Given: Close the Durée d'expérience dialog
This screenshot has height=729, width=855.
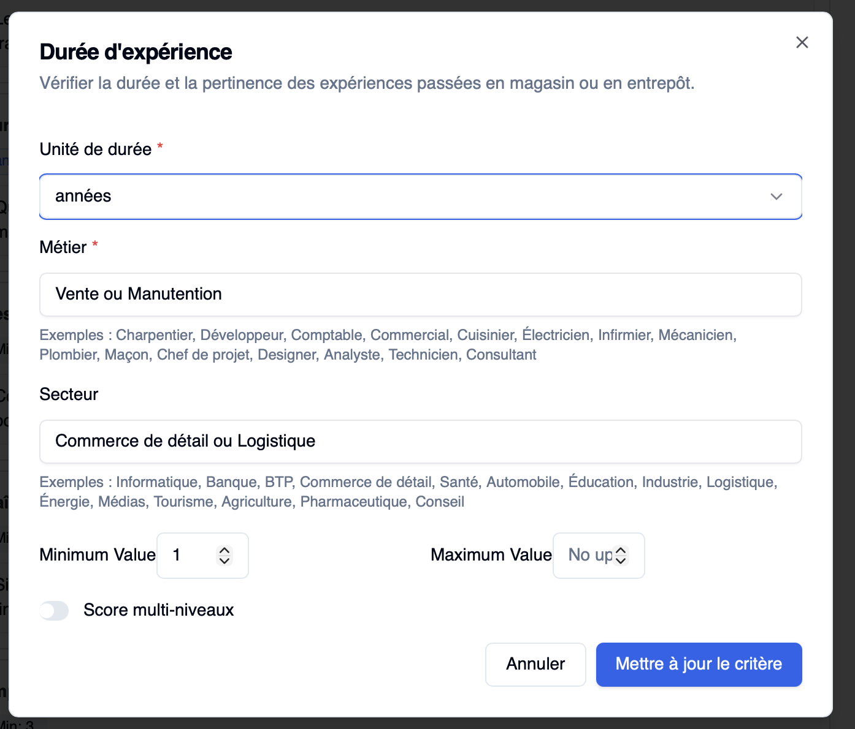Looking at the screenshot, I should coord(802,42).
